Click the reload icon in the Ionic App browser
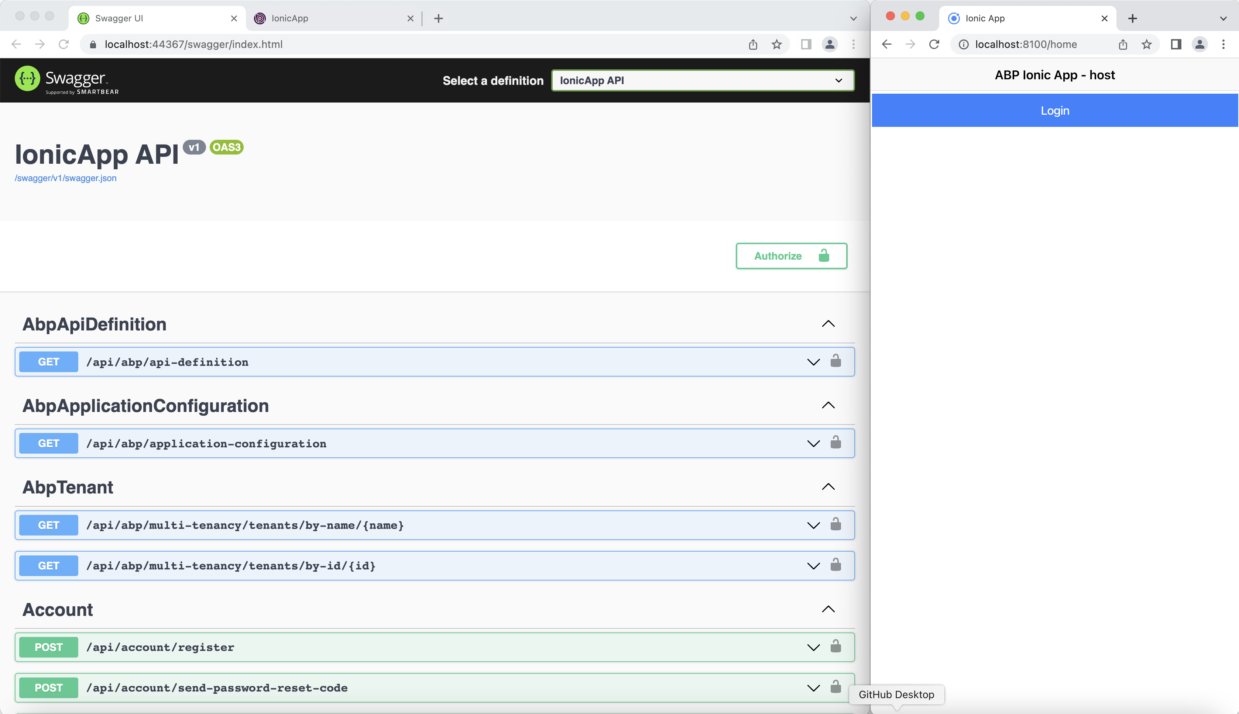Image resolution: width=1239 pixels, height=714 pixels. [x=934, y=44]
